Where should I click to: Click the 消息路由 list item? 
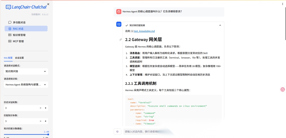(168, 53)
